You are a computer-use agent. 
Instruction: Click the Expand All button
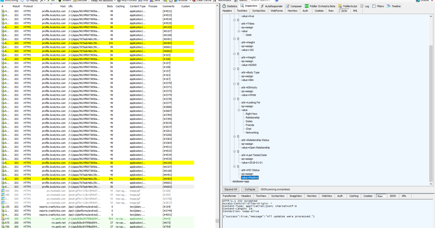tap(231, 189)
